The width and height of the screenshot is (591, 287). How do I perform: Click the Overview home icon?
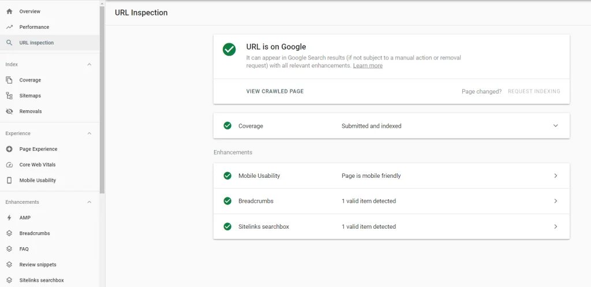click(9, 12)
